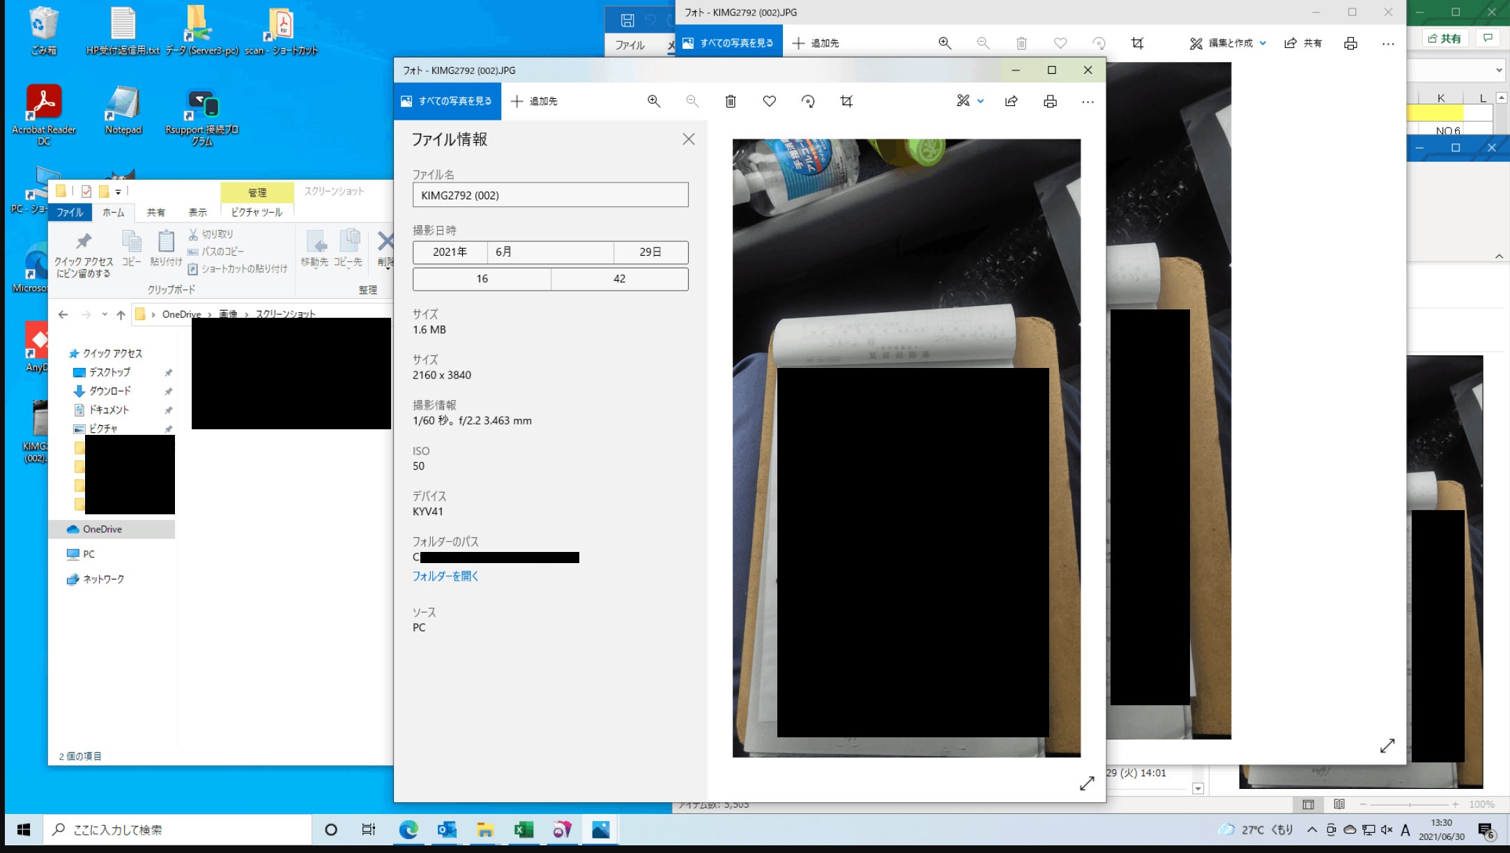This screenshot has width=1510, height=853.
Task: Switch to the ホーム ribbon tab
Action: point(113,212)
